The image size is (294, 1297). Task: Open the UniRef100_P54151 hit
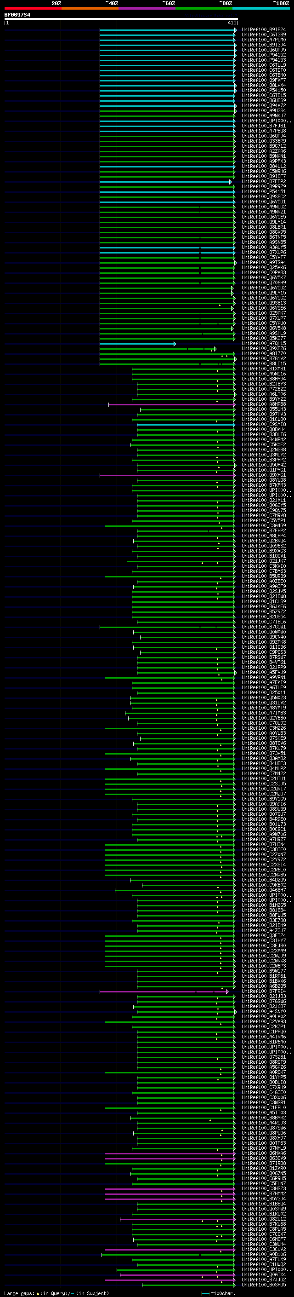click(x=263, y=192)
